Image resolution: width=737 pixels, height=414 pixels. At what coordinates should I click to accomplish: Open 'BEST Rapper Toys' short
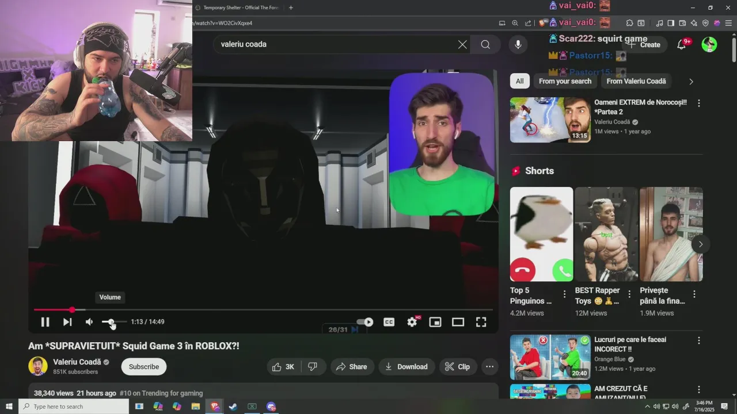606,234
